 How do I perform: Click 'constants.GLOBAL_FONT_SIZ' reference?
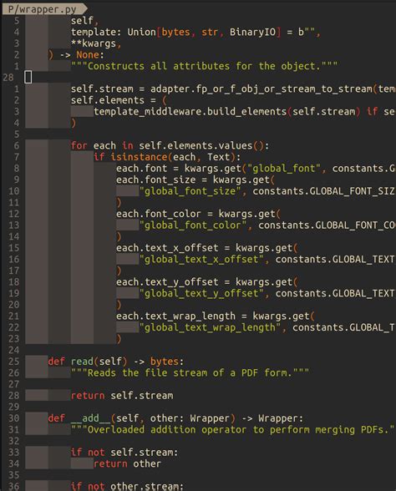pos(323,191)
